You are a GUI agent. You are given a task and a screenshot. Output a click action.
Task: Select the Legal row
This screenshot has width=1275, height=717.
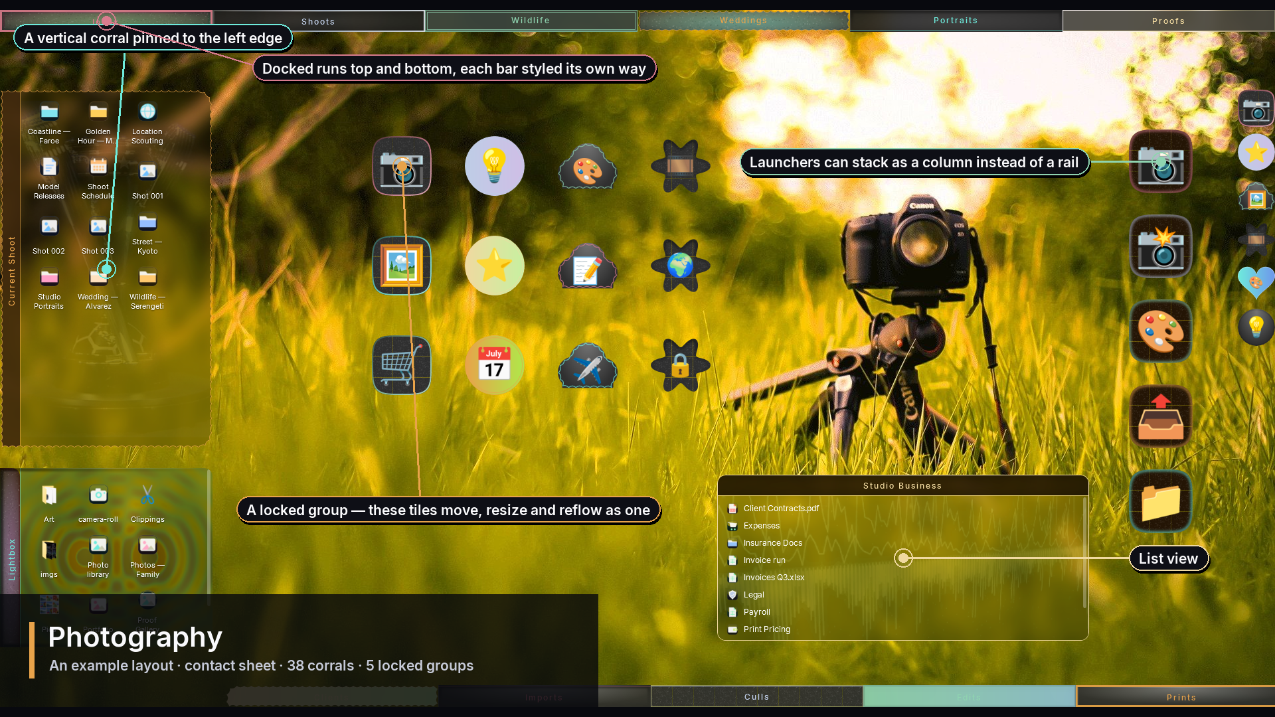(x=904, y=595)
